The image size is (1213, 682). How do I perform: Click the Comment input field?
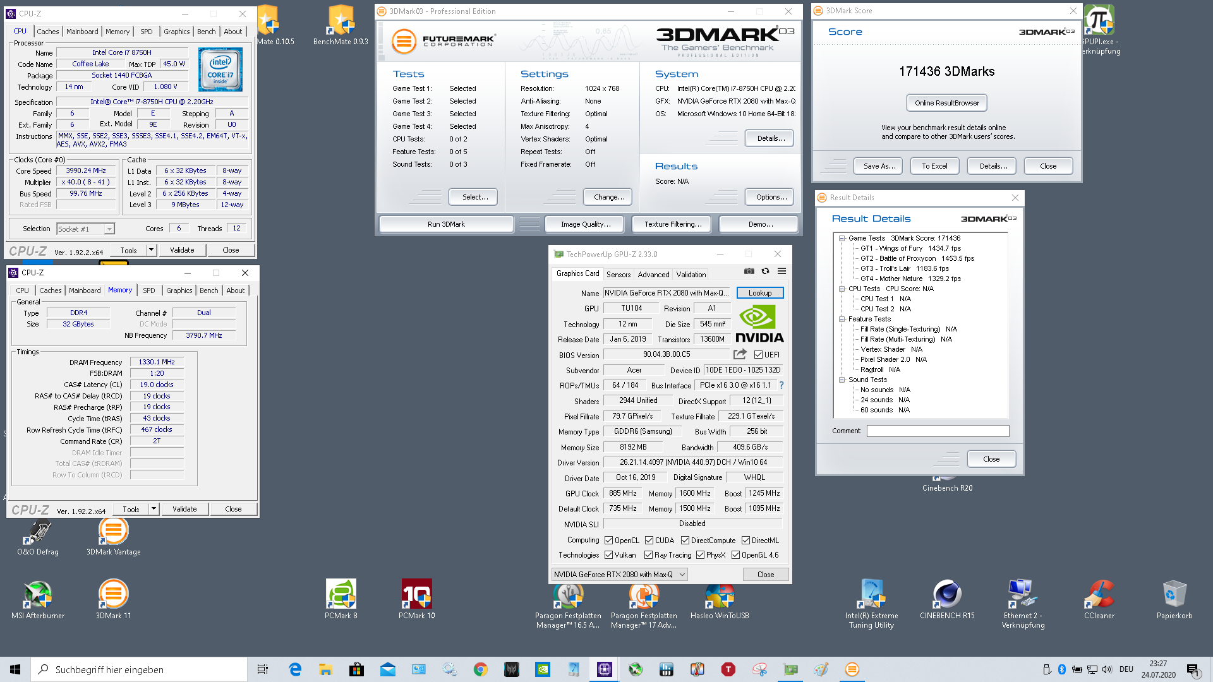tap(938, 431)
